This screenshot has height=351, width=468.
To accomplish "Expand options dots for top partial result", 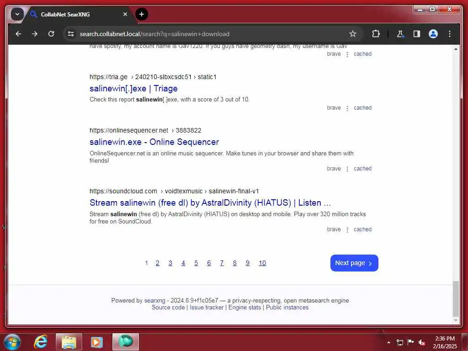I will tap(347, 55).
